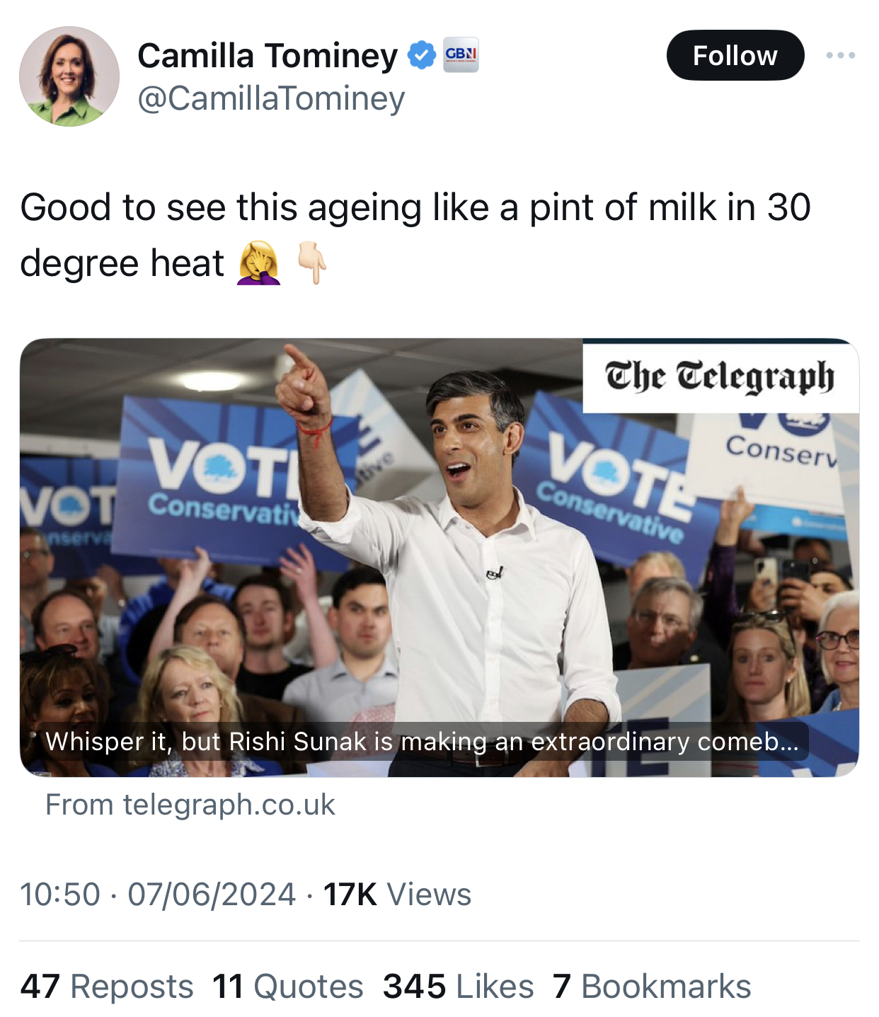Click the GBN affiliation badge icon
This screenshot has height=1017, width=879.
point(461,55)
